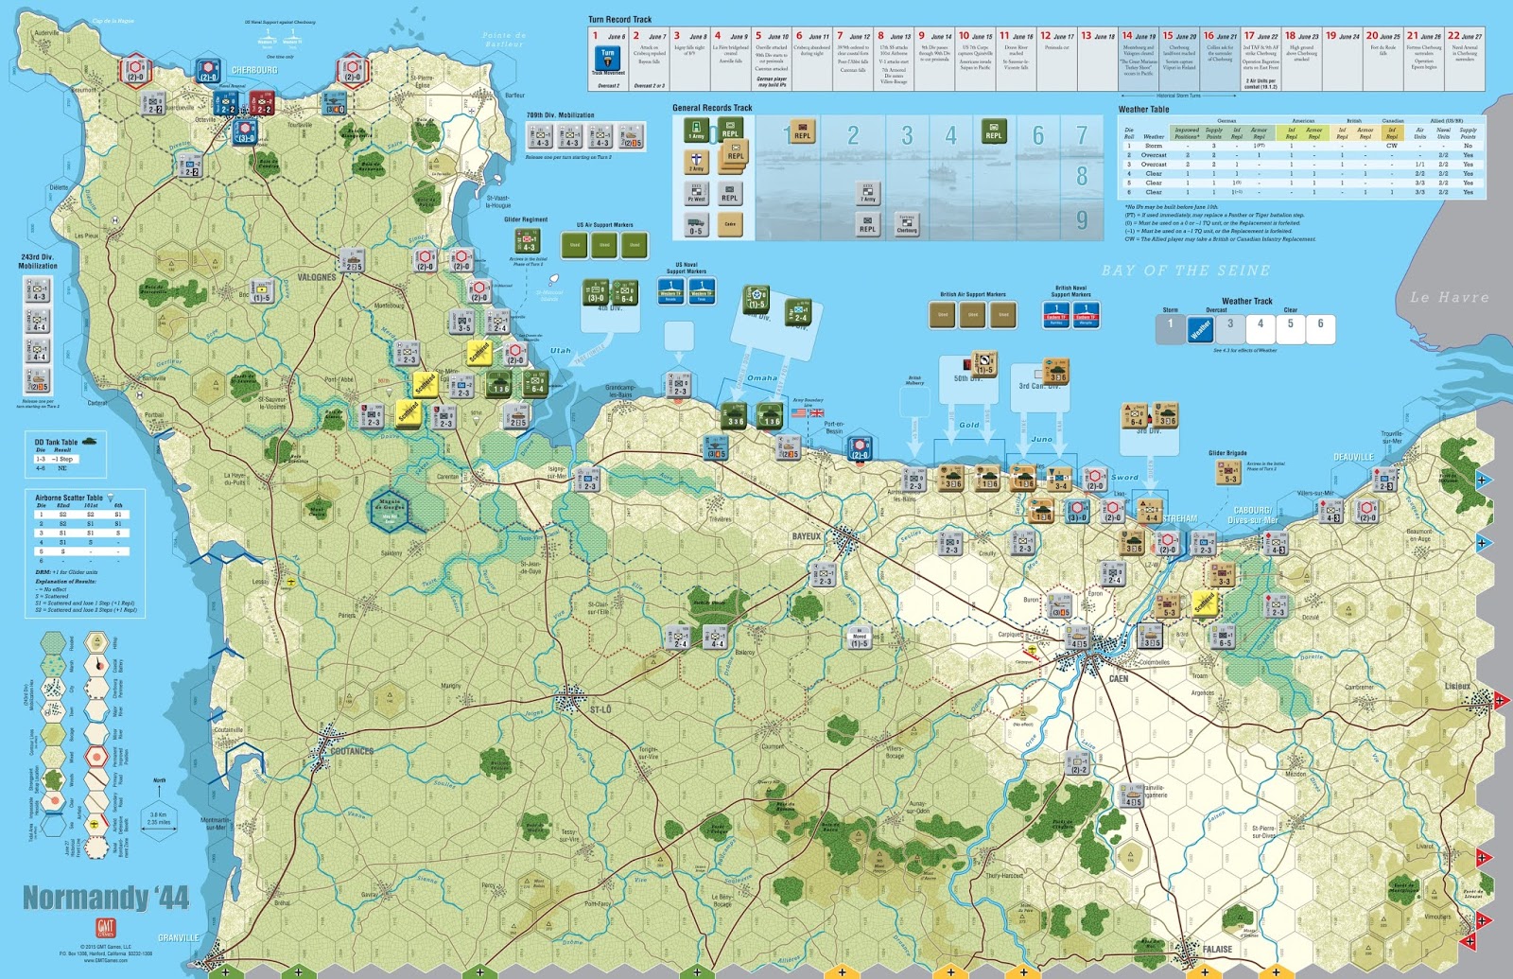Image resolution: width=1513 pixels, height=979 pixels.
Task: Click the tan (1)-5 counter in the 50th Div. box
Action: (984, 363)
